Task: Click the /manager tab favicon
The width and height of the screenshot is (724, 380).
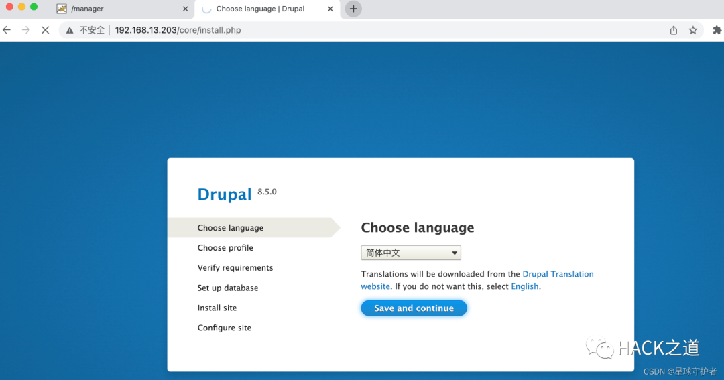Action: pyautogui.click(x=62, y=9)
